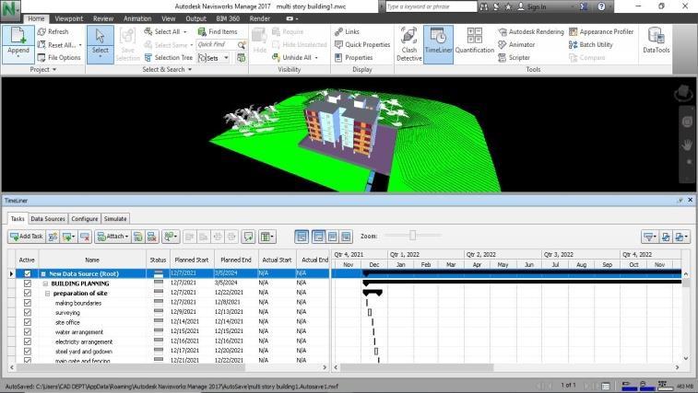Collapse New Data Source (Root) node
This screenshot has width=698, height=393.
[x=43, y=274]
